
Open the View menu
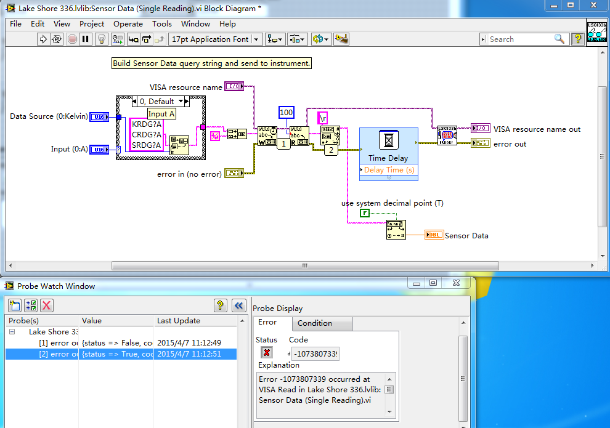point(62,24)
